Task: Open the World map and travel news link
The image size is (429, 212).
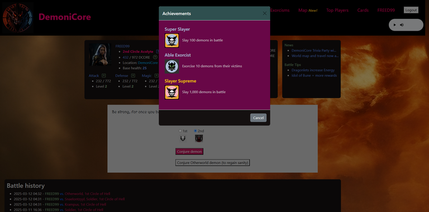Action: pos(315,56)
